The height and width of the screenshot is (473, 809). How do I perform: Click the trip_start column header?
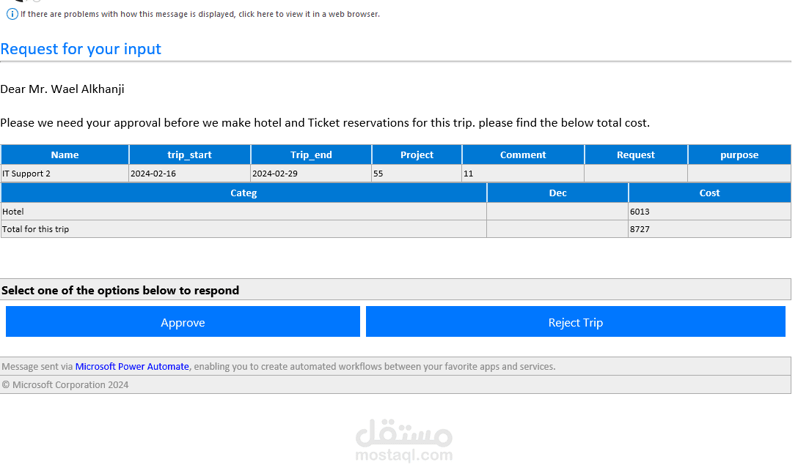coord(190,154)
